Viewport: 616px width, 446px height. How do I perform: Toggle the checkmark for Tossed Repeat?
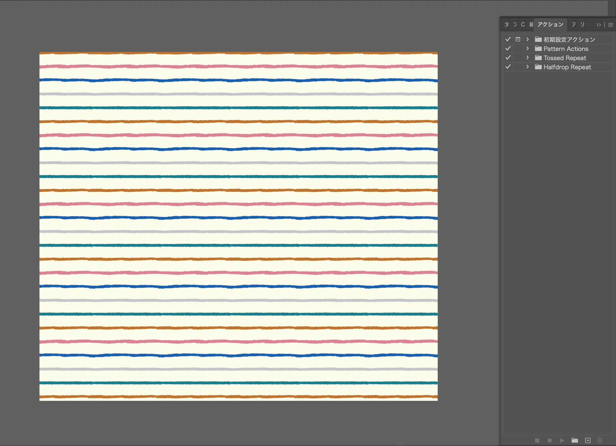click(x=508, y=58)
